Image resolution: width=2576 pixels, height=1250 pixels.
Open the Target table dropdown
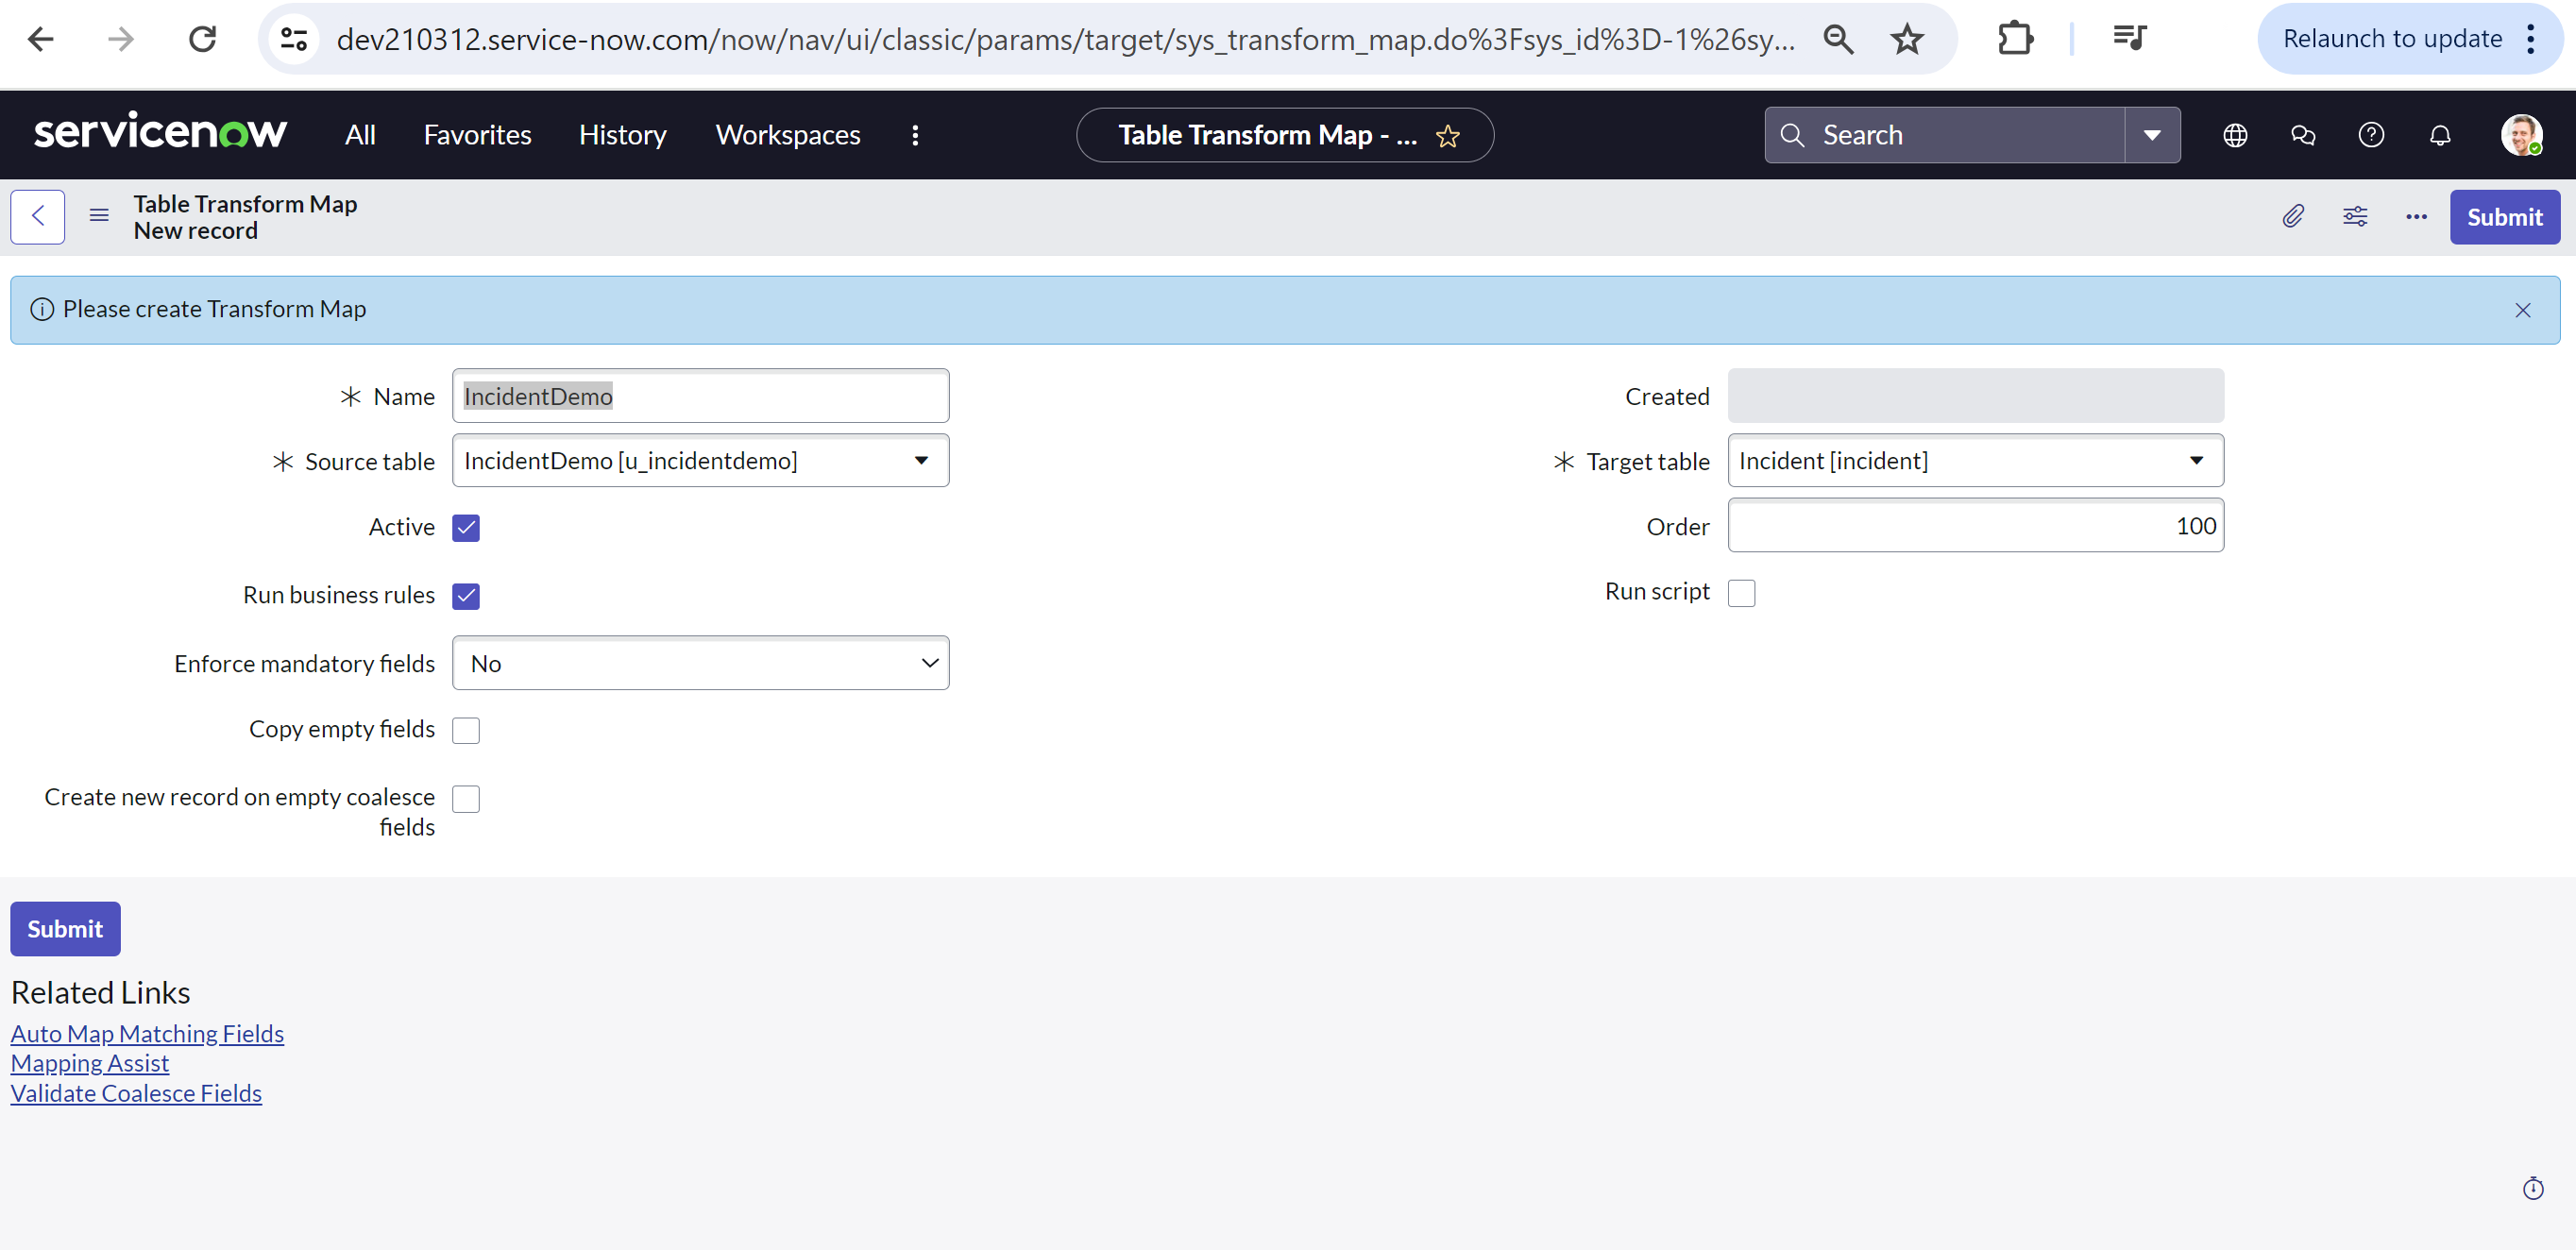point(2195,461)
